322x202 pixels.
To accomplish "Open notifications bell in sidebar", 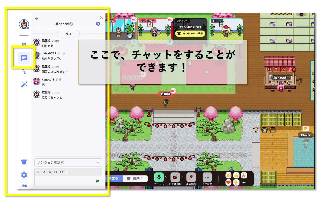I will tap(24, 162).
